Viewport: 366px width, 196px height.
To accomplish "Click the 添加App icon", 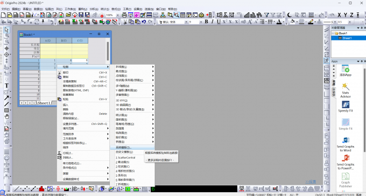I will (346, 71).
